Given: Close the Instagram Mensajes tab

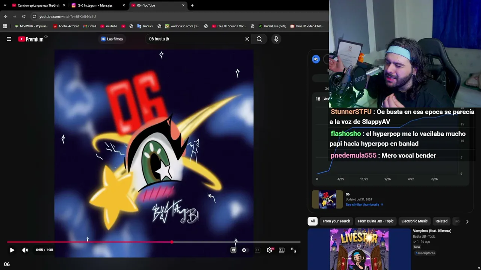Looking at the screenshot, I should tap(124, 5).
